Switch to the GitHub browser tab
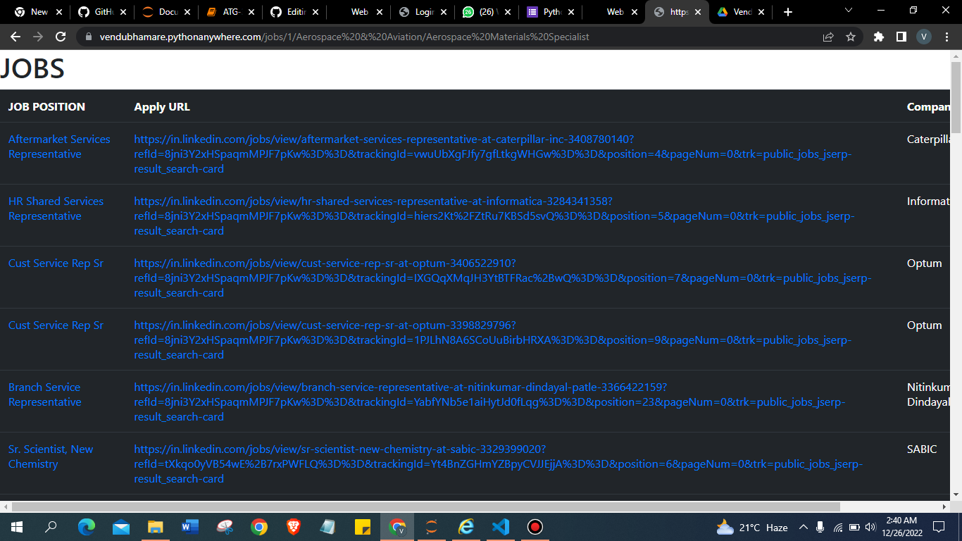Viewport: 962px width, 541px height. click(104, 12)
